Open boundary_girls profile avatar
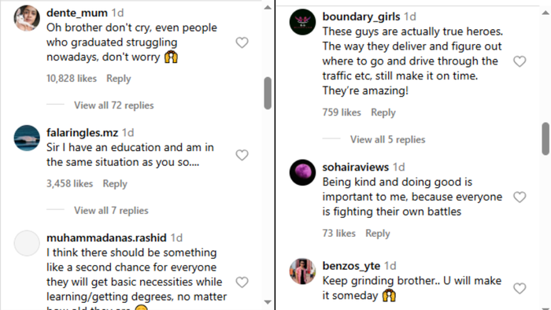The width and height of the screenshot is (551, 310). (302, 22)
